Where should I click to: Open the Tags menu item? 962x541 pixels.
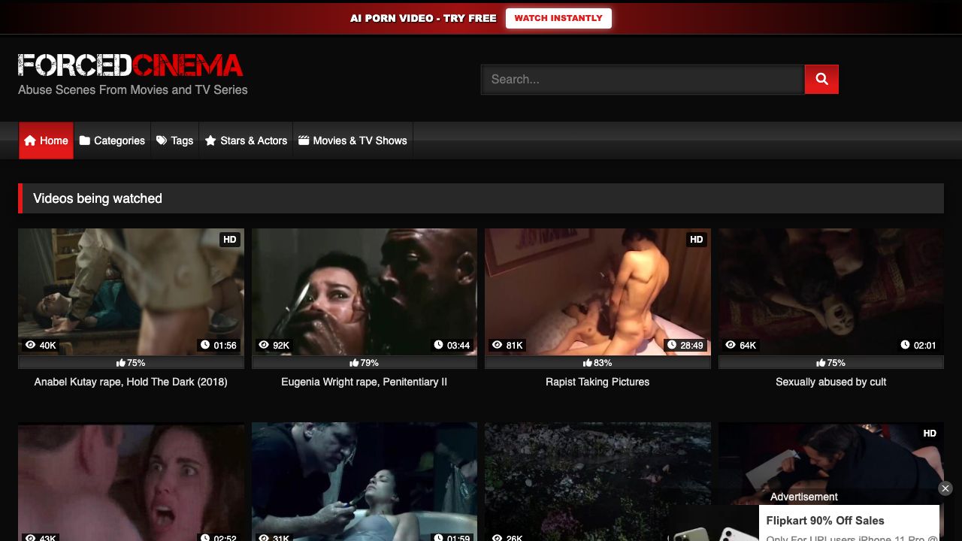click(x=174, y=141)
